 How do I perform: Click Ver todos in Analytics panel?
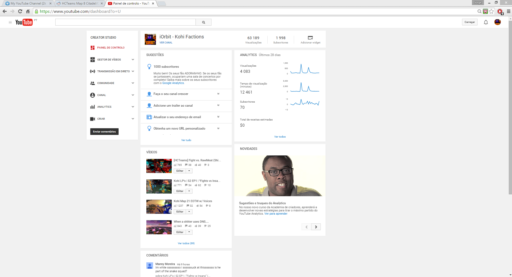click(280, 137)
